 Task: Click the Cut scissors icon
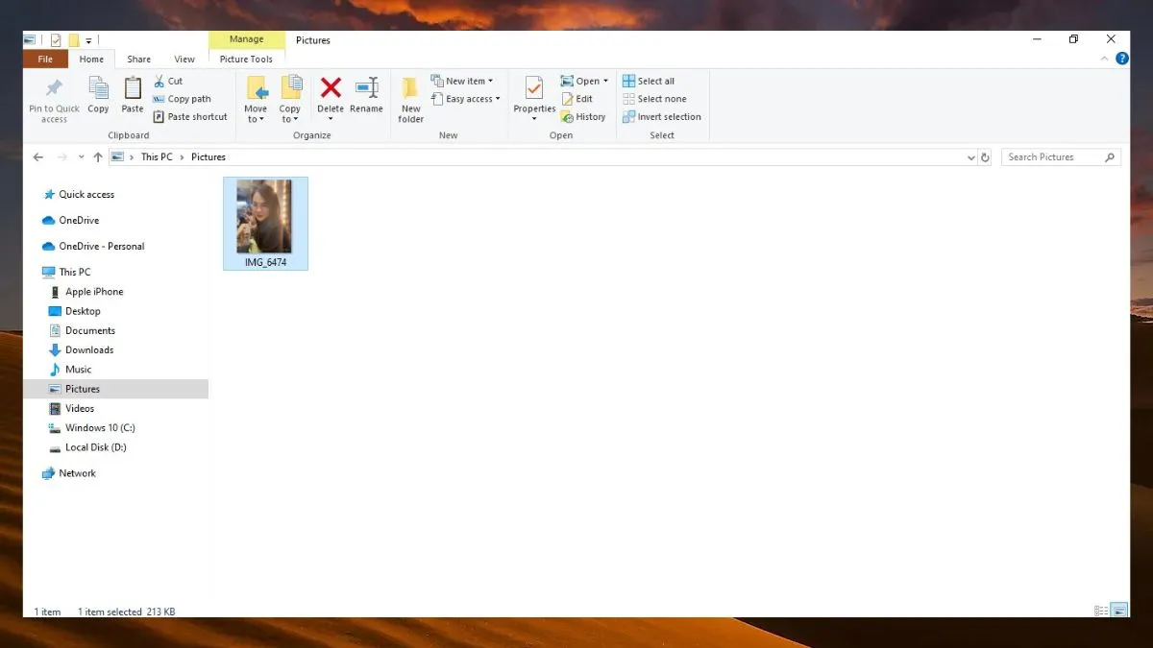(159, 82)
